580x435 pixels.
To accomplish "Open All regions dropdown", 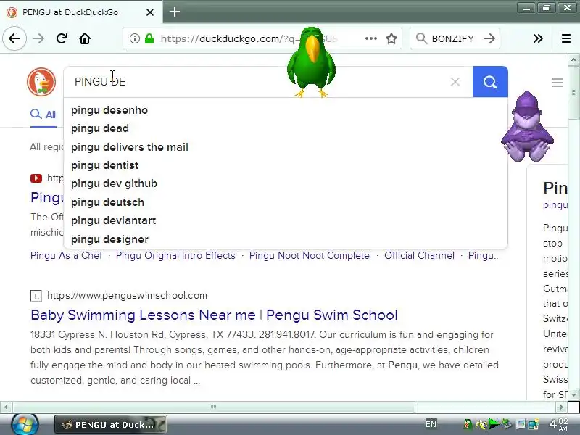I will [x=47, y=147].
